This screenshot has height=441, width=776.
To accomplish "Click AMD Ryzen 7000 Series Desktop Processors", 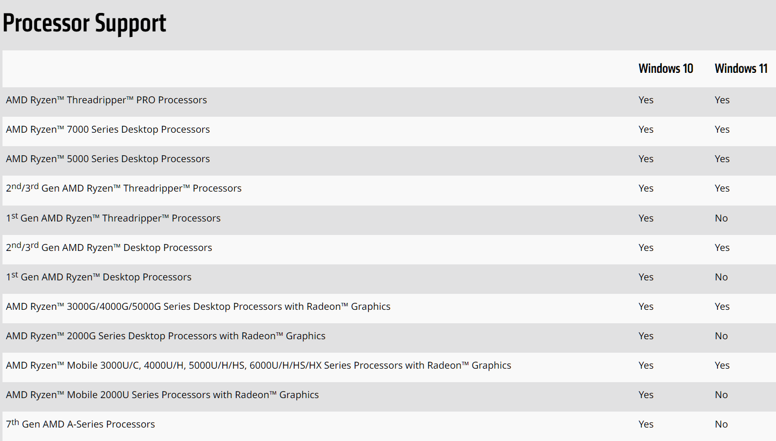I will pos(108,129).
